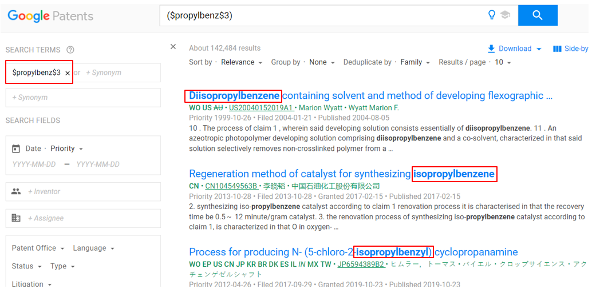Click the lightbulb icon in search box

tap(492, 15)
